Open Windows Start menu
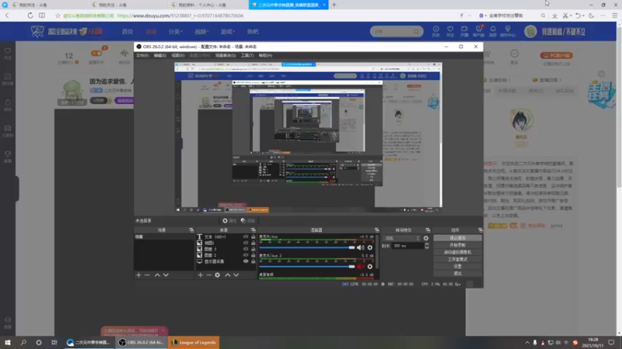Viewport: 622px width, 349px height. coord(8,342)
